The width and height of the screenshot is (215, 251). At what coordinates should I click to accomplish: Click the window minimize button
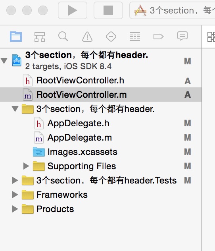click(27, 10)
